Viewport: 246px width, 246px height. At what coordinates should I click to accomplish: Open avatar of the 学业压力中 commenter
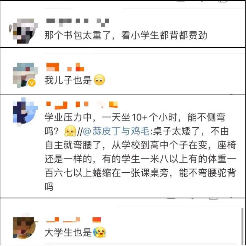point(25,112)
